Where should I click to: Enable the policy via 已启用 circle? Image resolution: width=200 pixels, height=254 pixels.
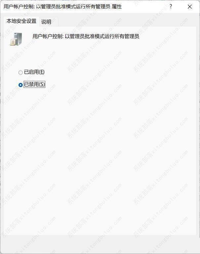click(x=20, y=73)
